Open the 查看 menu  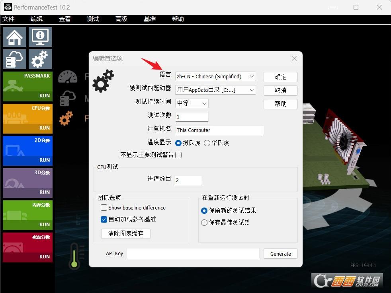tap(65, 19)
